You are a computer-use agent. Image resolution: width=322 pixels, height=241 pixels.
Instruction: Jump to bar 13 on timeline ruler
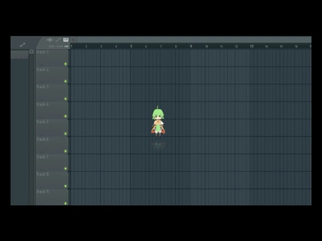click(252, 47)
